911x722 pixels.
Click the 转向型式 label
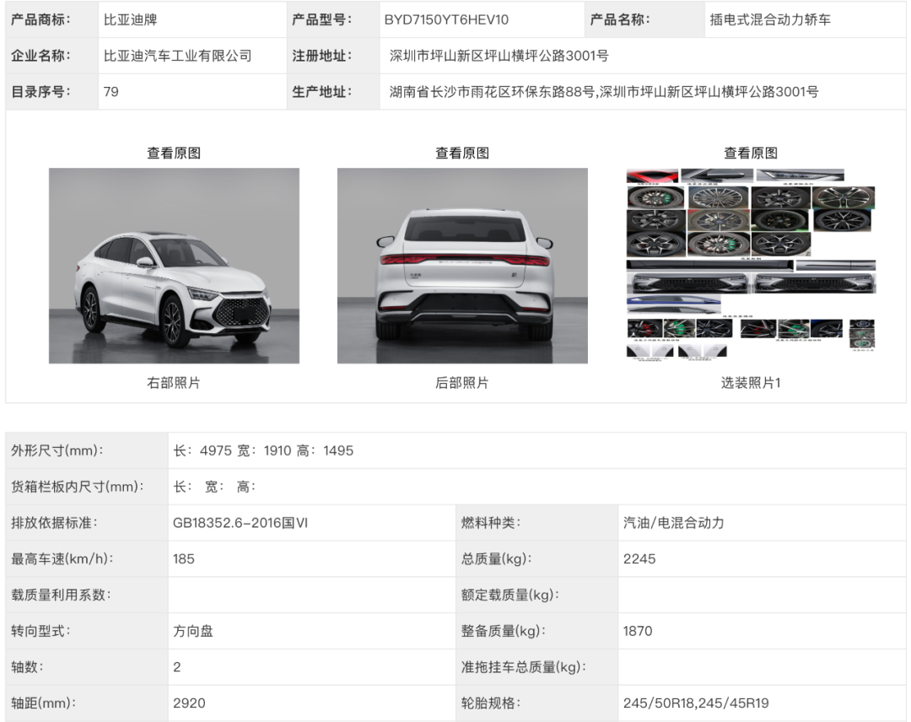(40, 631)
